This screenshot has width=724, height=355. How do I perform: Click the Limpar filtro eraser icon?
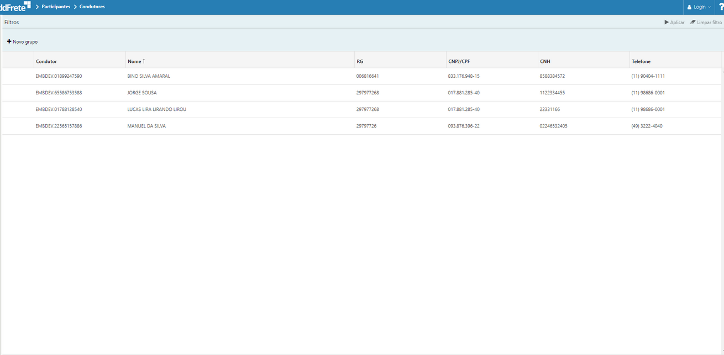tap(692, 23)
